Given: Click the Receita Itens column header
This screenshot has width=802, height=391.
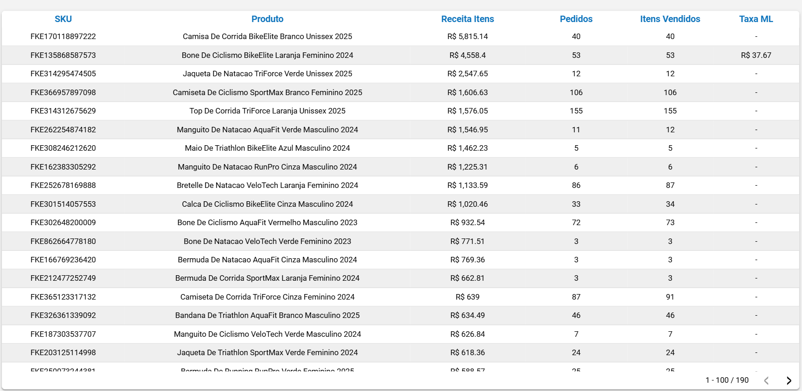Looking at the screenshot, I should 467,19.
